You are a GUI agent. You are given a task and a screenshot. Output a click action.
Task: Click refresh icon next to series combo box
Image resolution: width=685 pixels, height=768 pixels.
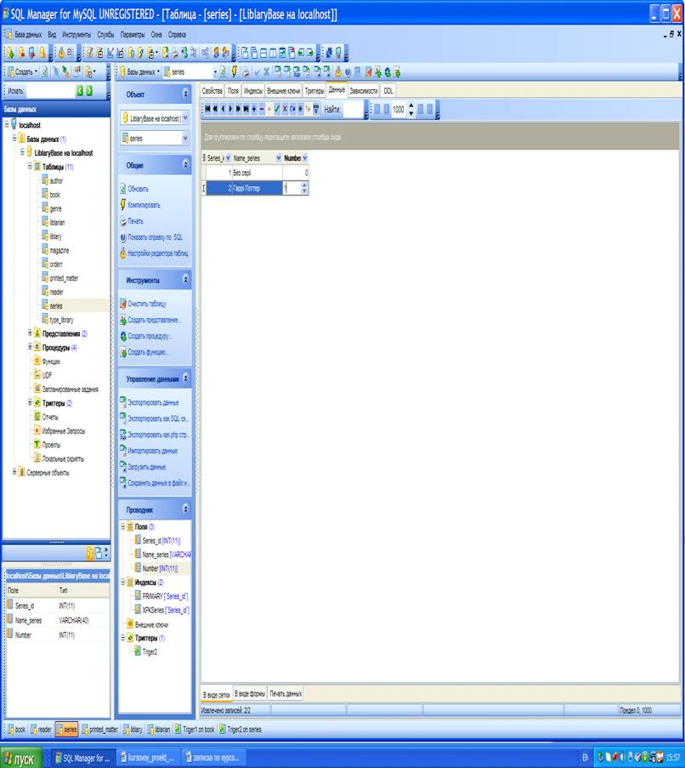[223, 72]
